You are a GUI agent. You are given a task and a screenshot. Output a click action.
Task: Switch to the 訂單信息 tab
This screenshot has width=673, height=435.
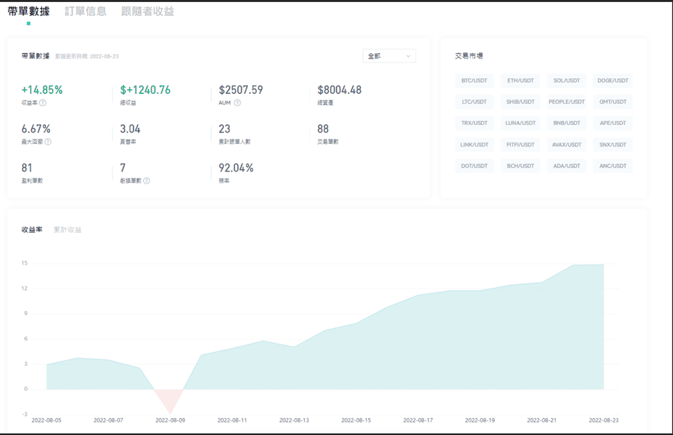pyautogui.click(x=85, y=11)
